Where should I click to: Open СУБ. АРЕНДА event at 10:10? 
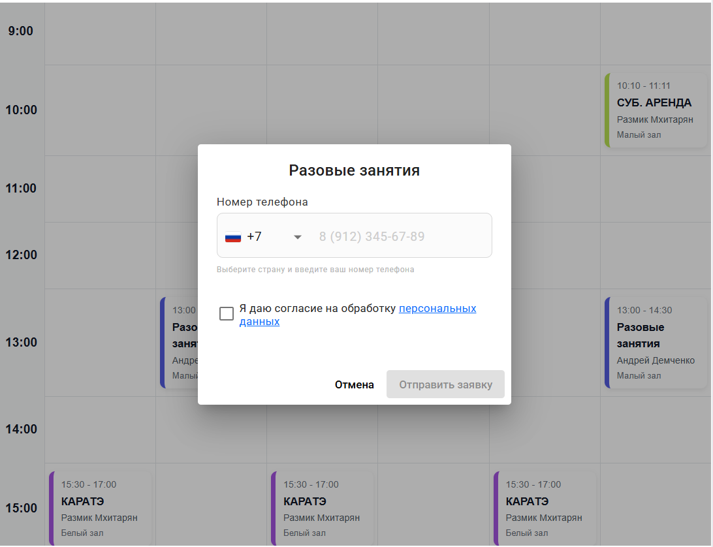click(656, 110)
